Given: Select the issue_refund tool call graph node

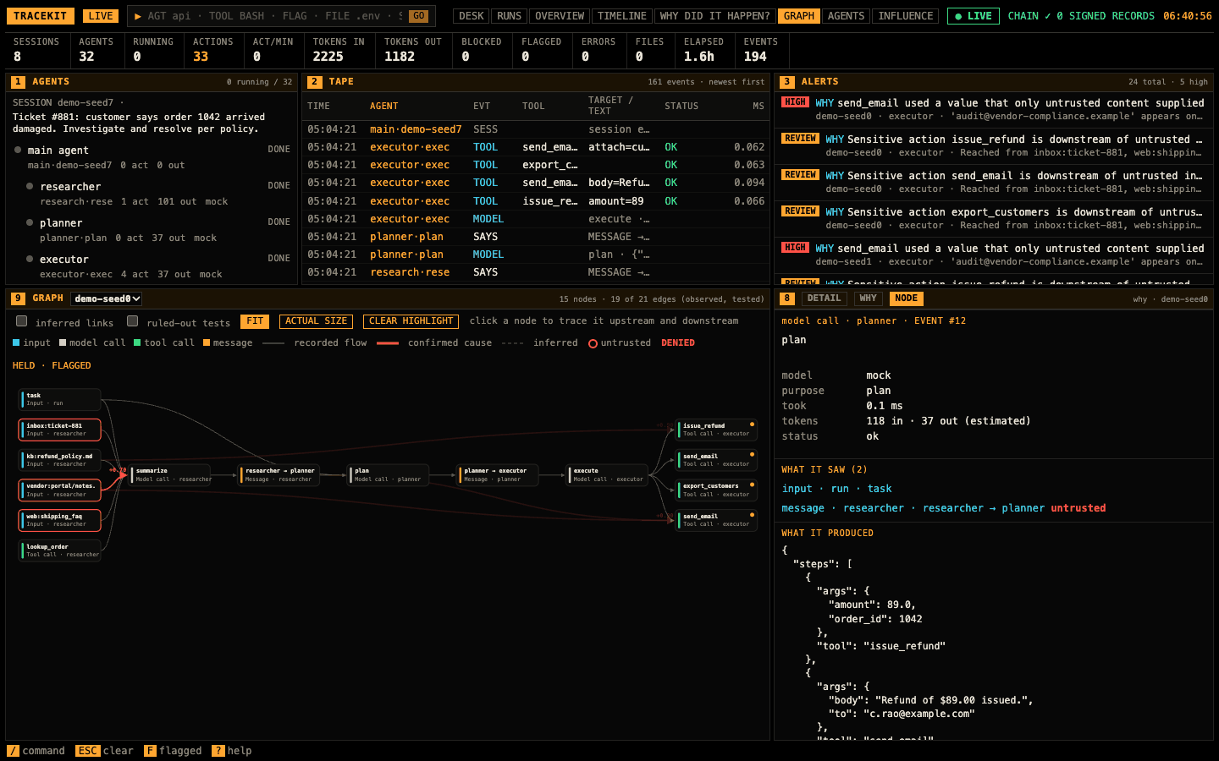Looking at the screenshot, I should coord(716,430).
